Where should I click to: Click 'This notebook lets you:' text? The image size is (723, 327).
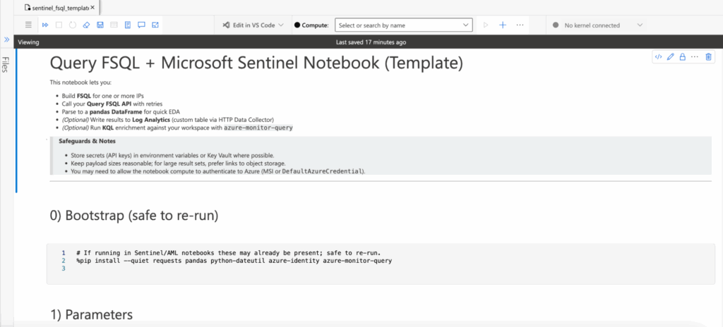80,83
